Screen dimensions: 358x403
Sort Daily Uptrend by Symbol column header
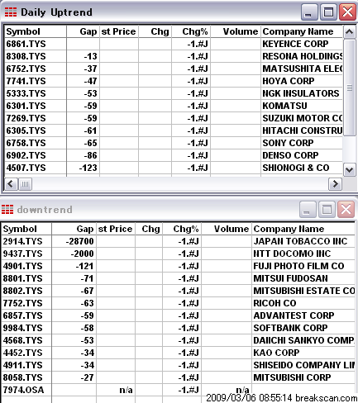pos(36,31)
